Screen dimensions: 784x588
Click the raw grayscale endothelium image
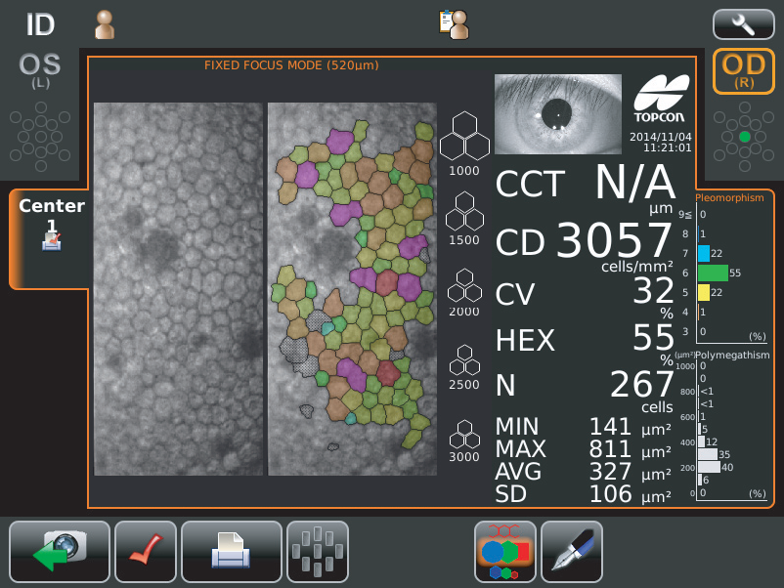(x=178, y=289)
